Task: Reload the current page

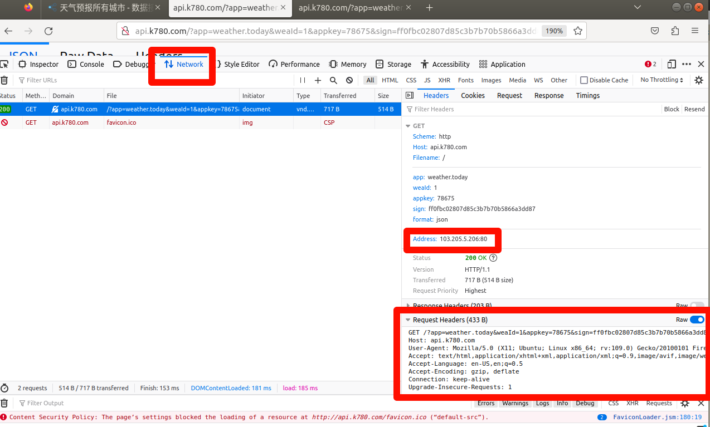Action: (x=48, y=31)
